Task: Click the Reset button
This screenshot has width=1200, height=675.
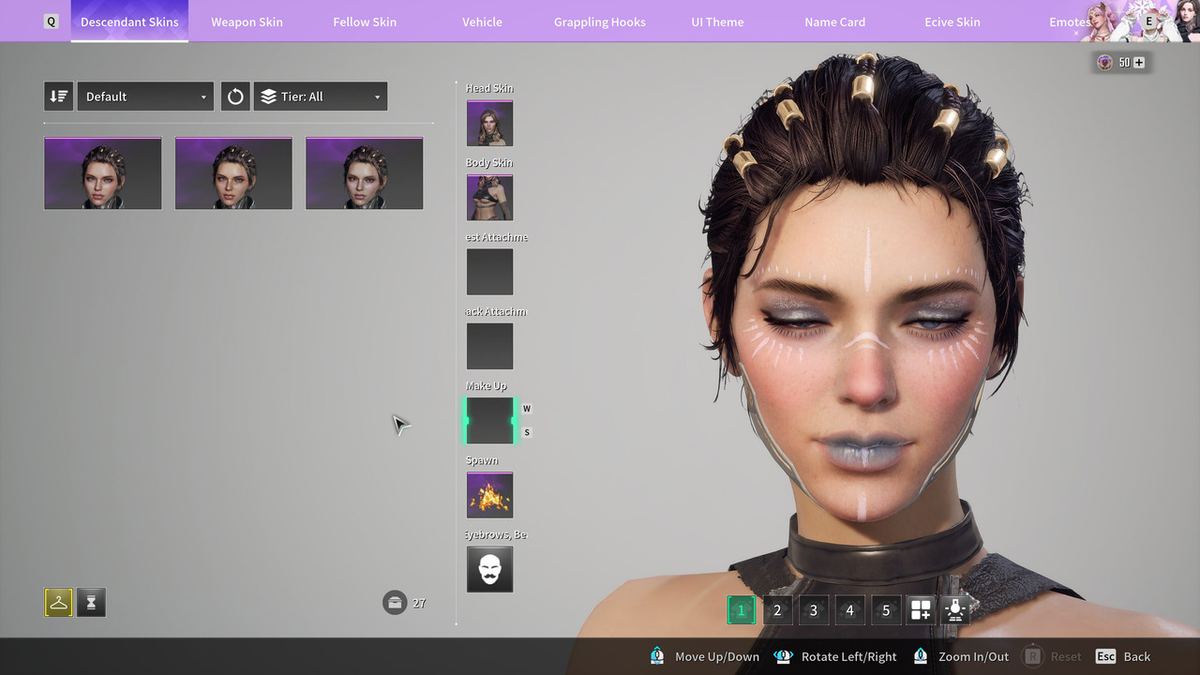Action: [1053, 656]
